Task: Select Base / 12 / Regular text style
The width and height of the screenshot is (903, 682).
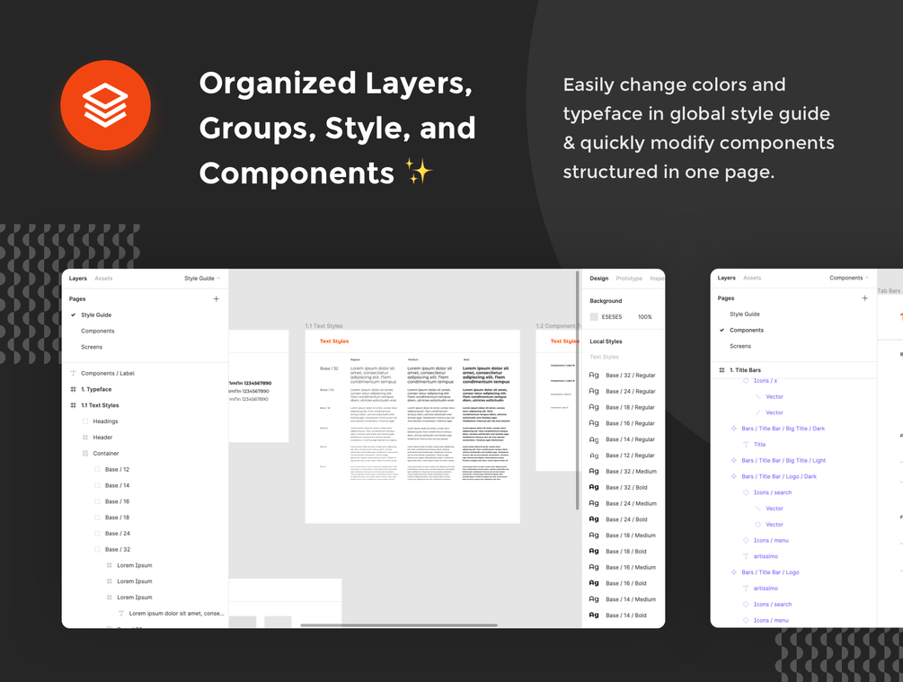Action: (623, 455)
